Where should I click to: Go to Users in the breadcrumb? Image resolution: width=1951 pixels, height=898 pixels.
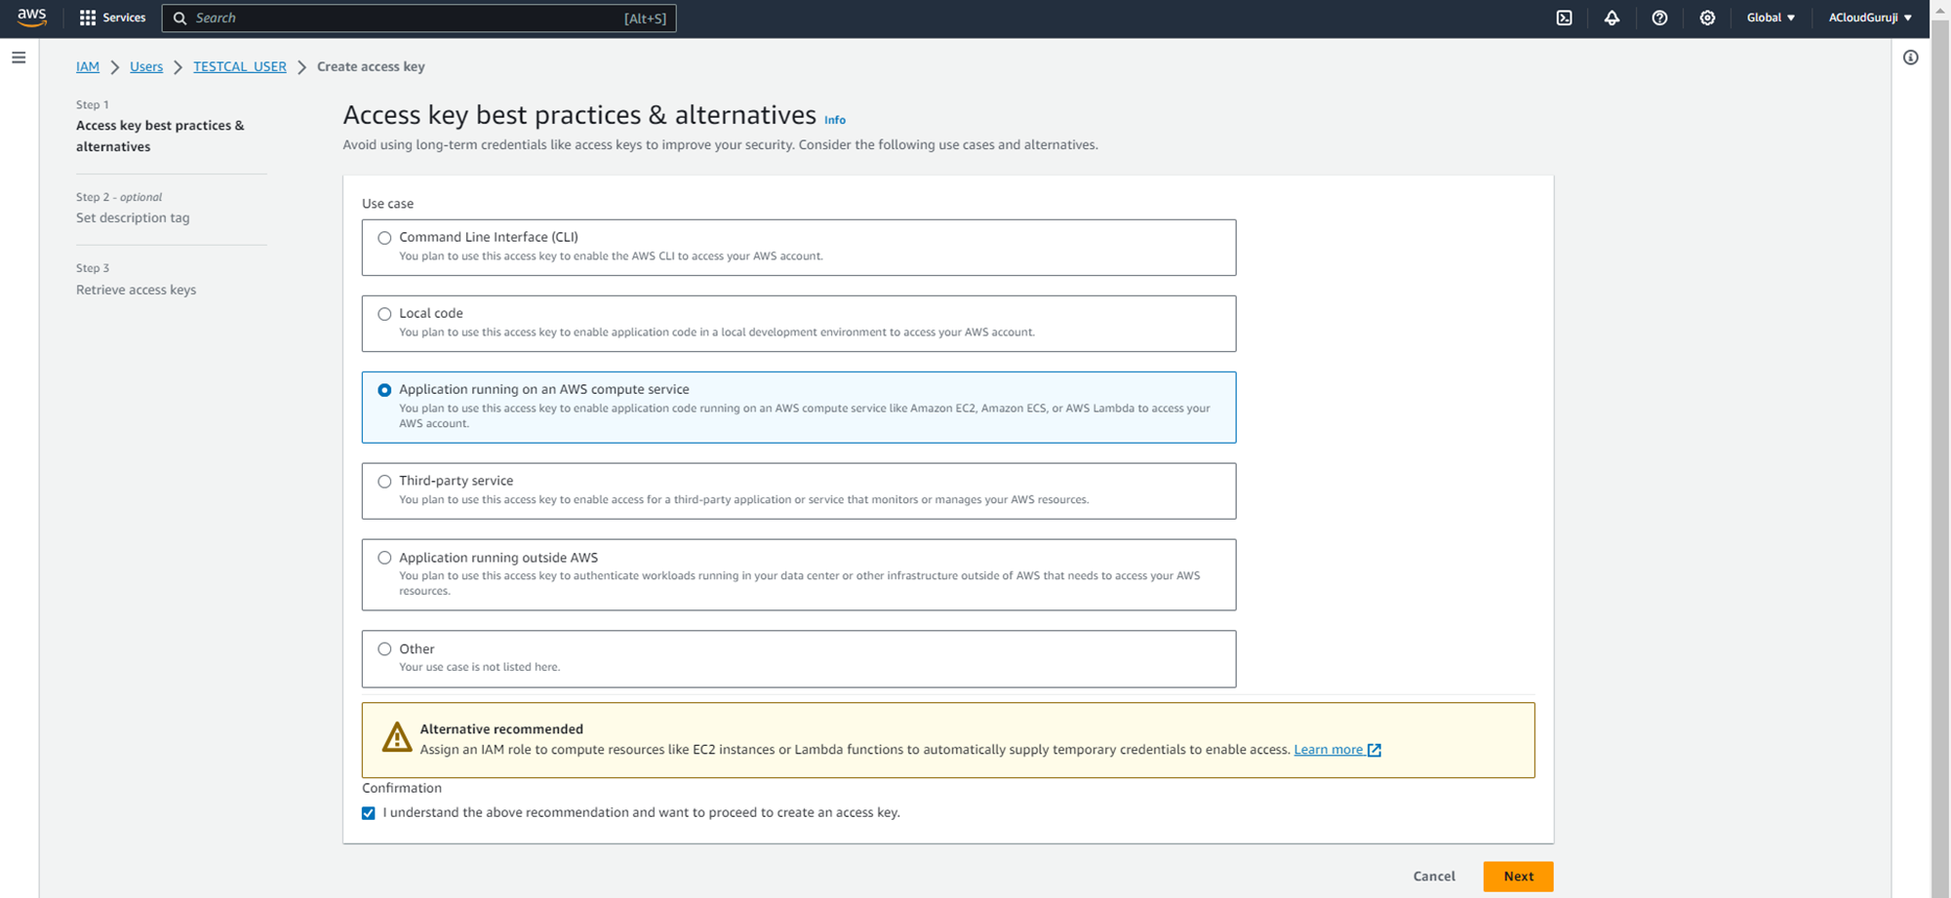[x=146, y=66]
